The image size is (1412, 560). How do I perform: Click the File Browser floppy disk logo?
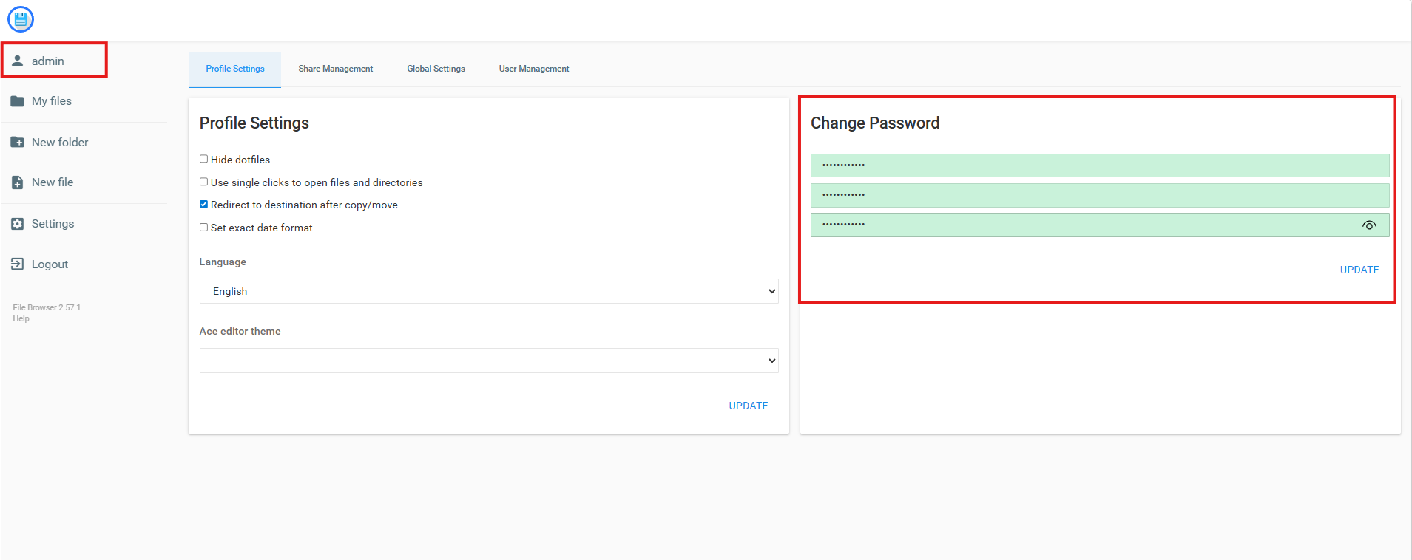21,19
